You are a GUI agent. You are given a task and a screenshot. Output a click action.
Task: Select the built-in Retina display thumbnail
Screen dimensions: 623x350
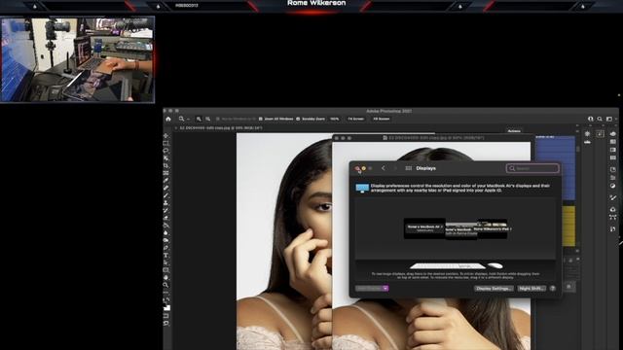460,231
